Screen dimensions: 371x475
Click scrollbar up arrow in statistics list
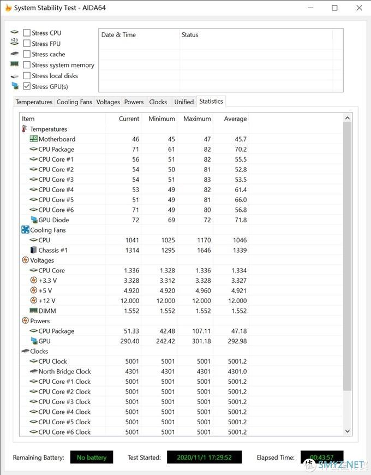(348, 118)
